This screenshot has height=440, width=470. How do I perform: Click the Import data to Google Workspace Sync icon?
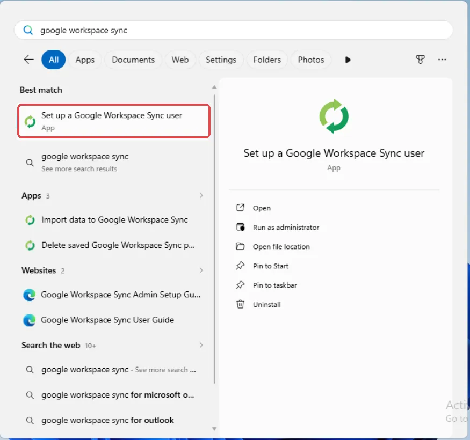coord(30,220)
